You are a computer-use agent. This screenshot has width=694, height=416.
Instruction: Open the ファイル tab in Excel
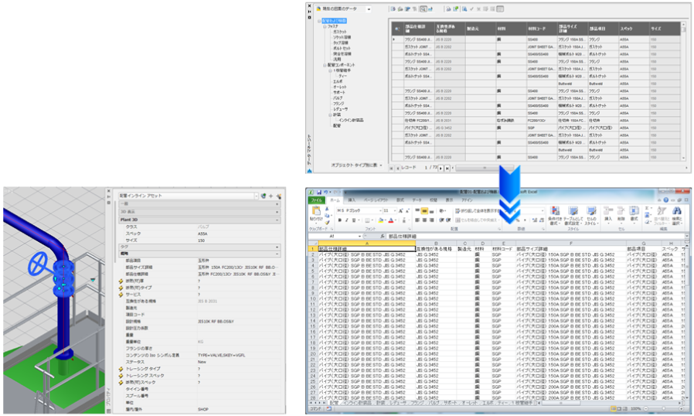[318, 199]
